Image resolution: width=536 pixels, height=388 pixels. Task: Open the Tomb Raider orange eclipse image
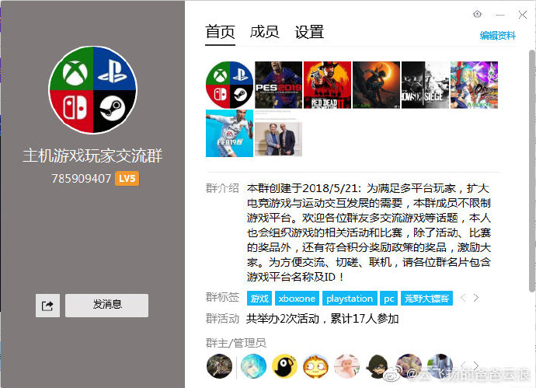(376, 85)
